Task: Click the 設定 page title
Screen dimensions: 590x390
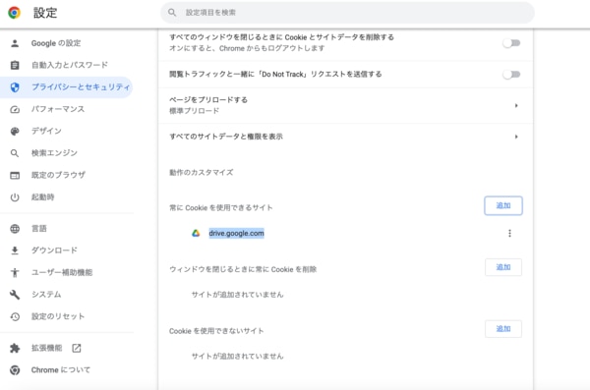Action: [45, 13]
